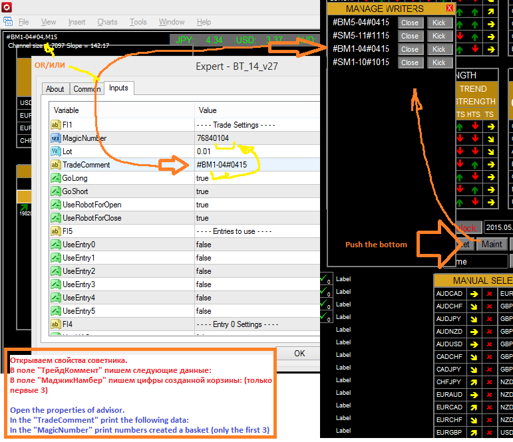The image size is (513, 442).
Task: Click the OK button in Expert dialog
Action: click(299, 354)
